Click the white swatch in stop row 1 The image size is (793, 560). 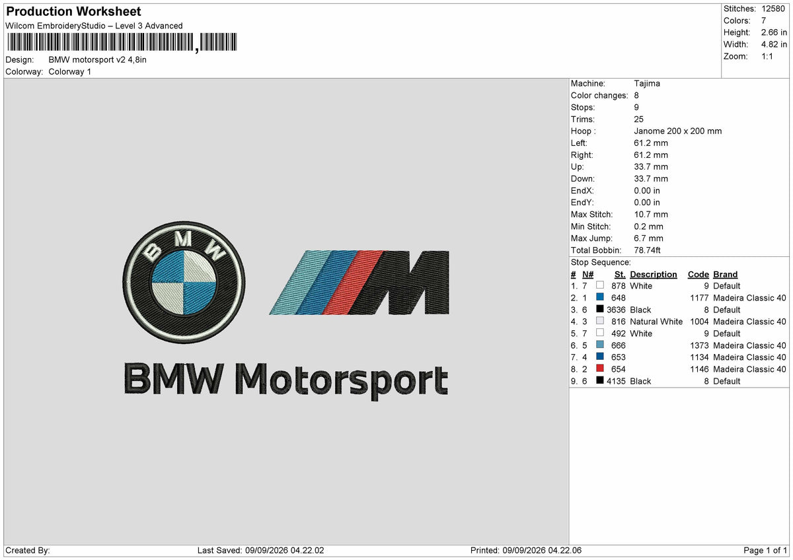pos(600,286)
